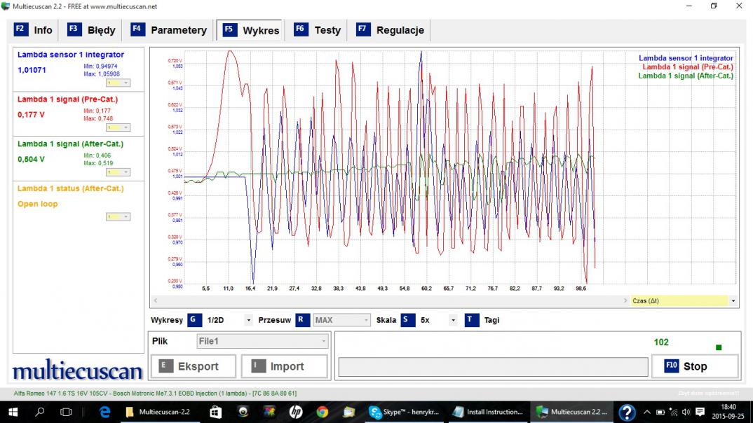The image size is (753, 423).
Task: Expand the Czas (Δt) axis dropdown
Action: pos(733,300)
